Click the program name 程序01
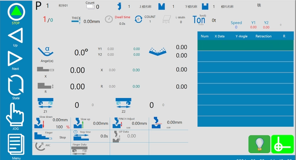The width and height of the screenshot is (296, 160). tap(63, 6)
